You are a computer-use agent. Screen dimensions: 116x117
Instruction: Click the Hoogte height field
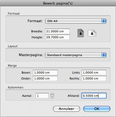coord(57,37)
